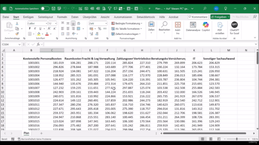This screenshot has width=259, height=145.
Task: Open the Datei menu
Action: tap(6, 17)
